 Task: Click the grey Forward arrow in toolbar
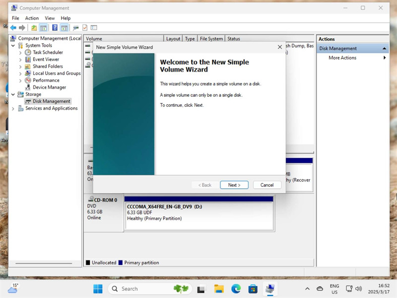(22, 28)
